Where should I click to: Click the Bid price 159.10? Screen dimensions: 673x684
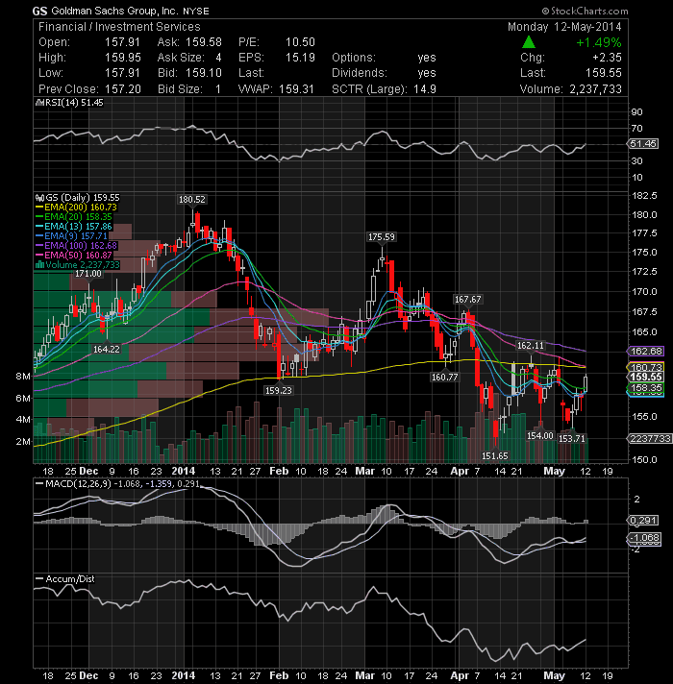(x=204, y=73)
